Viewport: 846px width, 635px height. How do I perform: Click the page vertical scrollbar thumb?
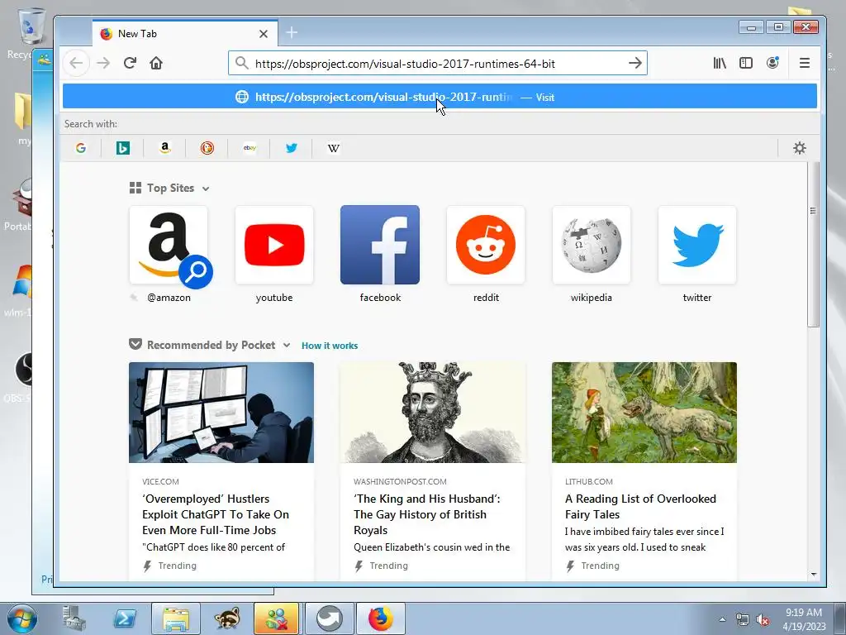click(813, 244)
